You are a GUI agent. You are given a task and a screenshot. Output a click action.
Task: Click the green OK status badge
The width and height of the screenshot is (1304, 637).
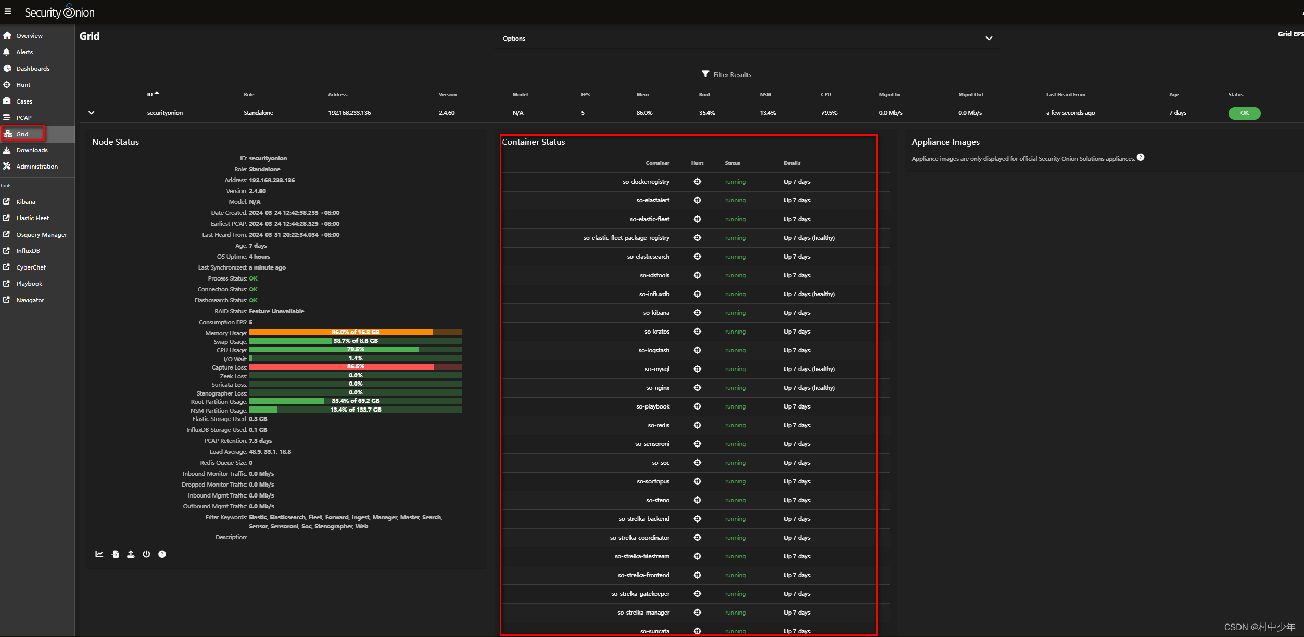[1244, 113]
